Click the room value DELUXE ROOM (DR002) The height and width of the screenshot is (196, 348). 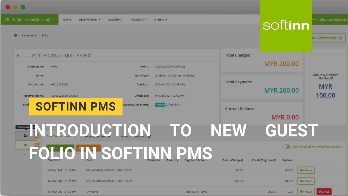pyautogui.click(x=170, y=66)
